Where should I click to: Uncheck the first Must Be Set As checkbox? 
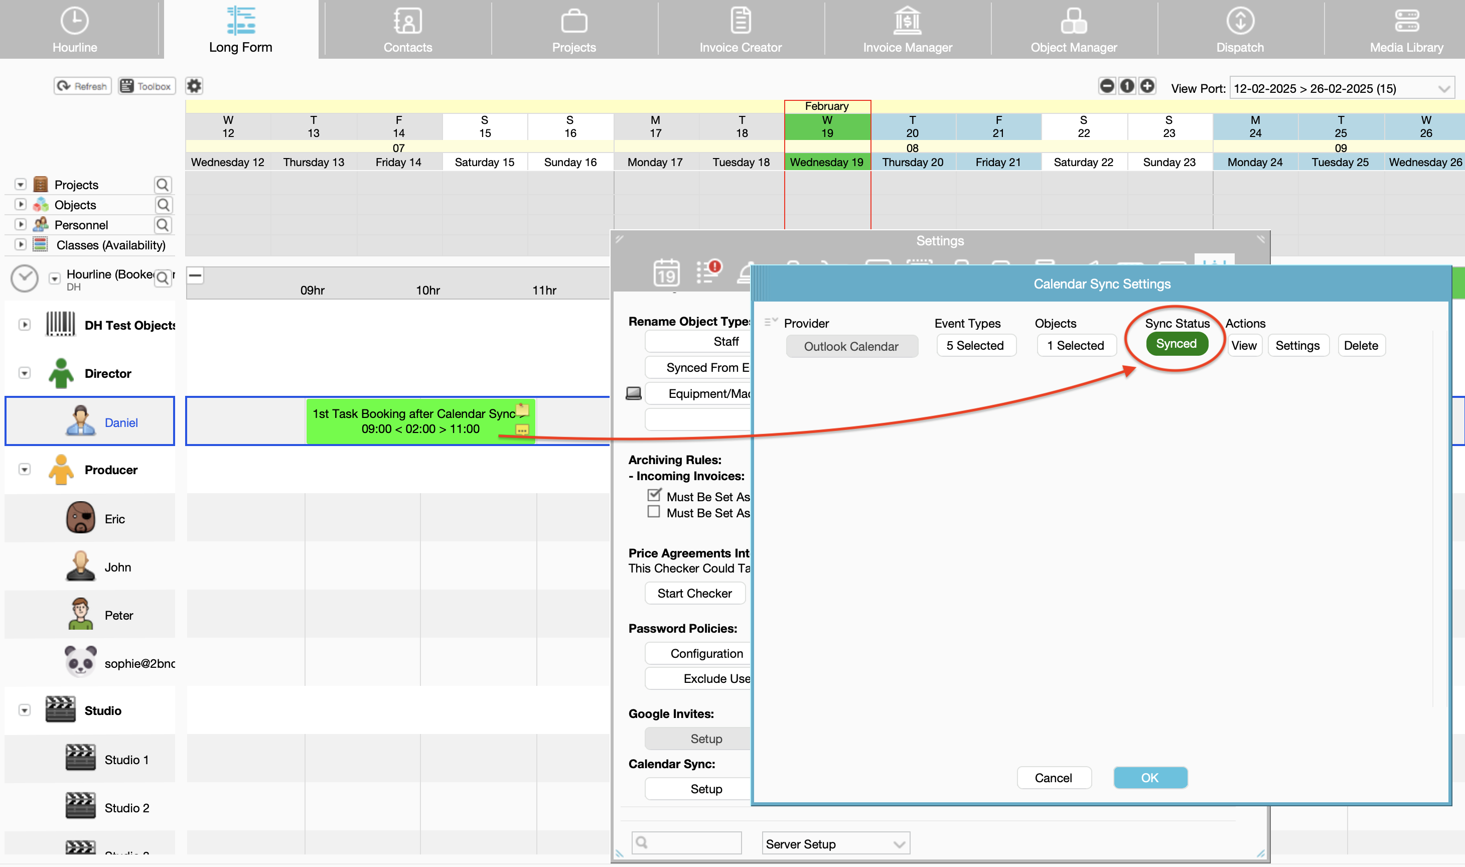click(x=654, y=495)
